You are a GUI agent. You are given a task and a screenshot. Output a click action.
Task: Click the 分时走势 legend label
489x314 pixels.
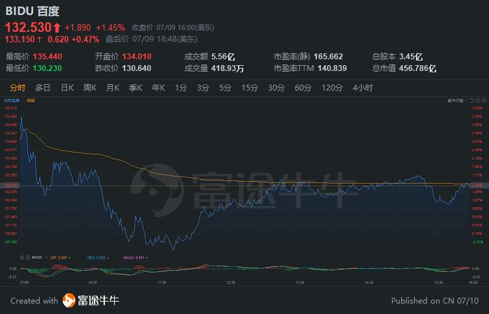coord(12,100)
